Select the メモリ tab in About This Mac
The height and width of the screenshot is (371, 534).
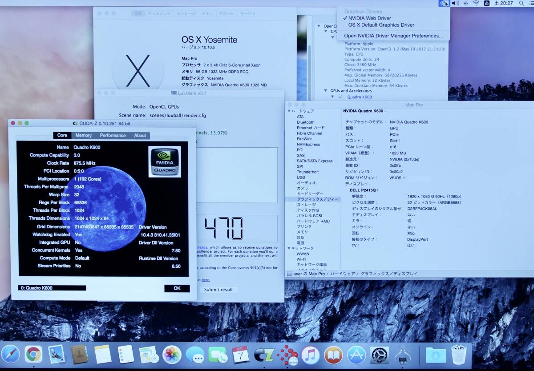207,13
